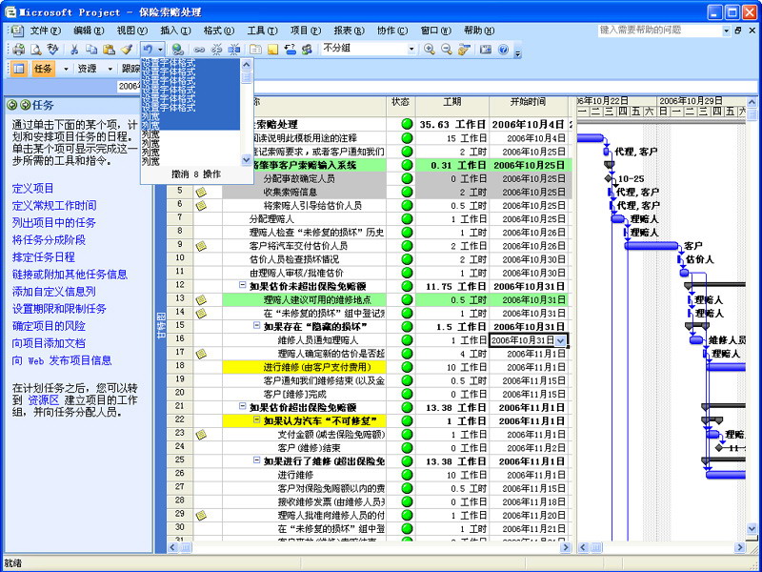This screenshot has height=572, width=762.
Task: Click the 向 Web 发布项目信息 link
Action: 62,360
